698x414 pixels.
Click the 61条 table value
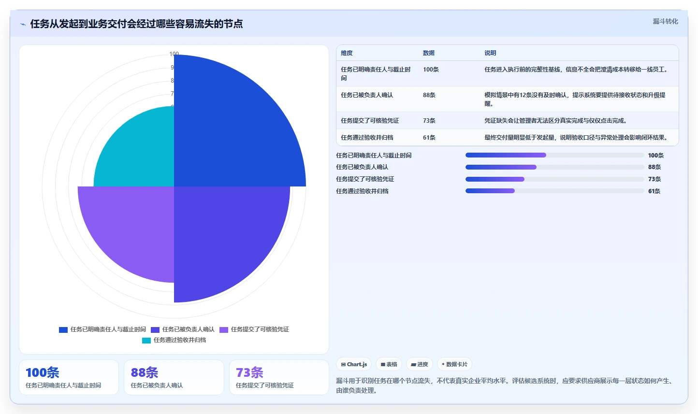click(429, 138)
